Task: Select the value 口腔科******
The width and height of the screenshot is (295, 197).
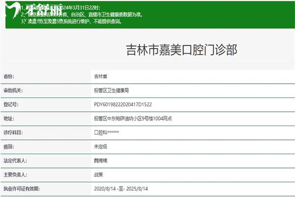Action: (x=107, y=132)
